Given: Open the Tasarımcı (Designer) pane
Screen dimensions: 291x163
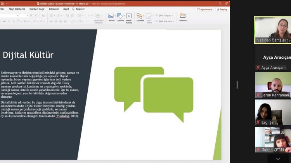Looking at the screenshot, I should click(182, 17).
